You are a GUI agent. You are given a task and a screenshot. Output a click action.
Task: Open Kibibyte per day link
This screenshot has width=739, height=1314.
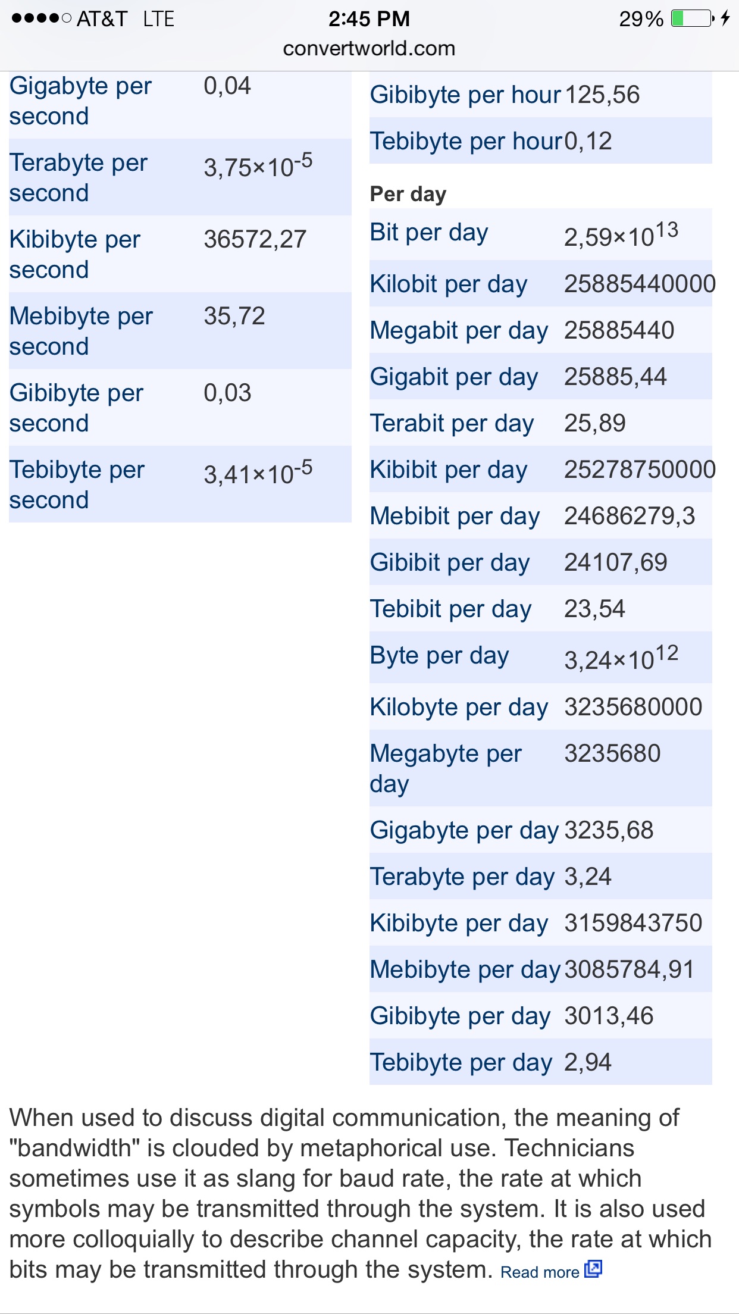tap(459, 923)
